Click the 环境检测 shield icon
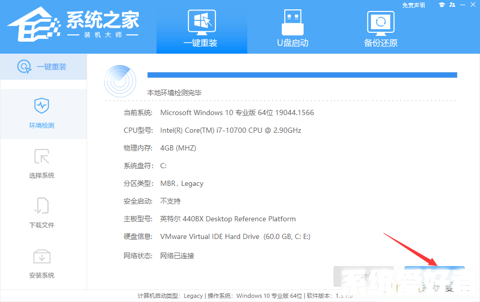The width and height of the screenshot is (480, 302). tap(42, 106)
